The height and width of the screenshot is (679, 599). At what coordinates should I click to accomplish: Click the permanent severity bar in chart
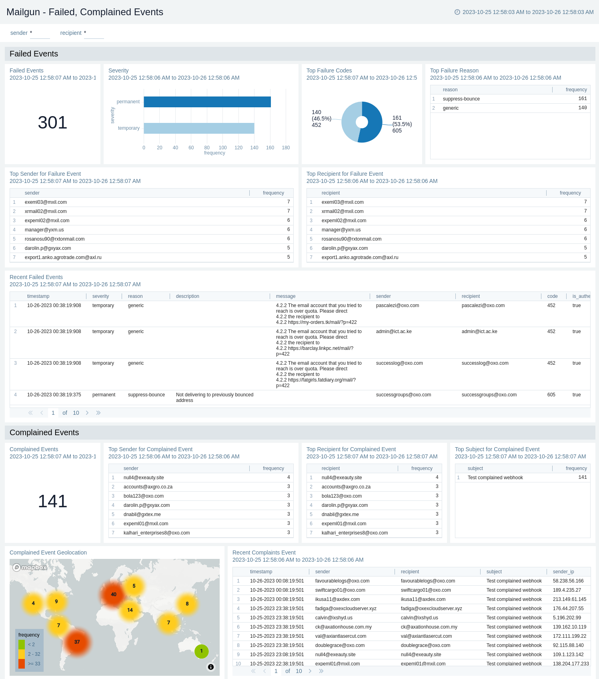point(207,102)
